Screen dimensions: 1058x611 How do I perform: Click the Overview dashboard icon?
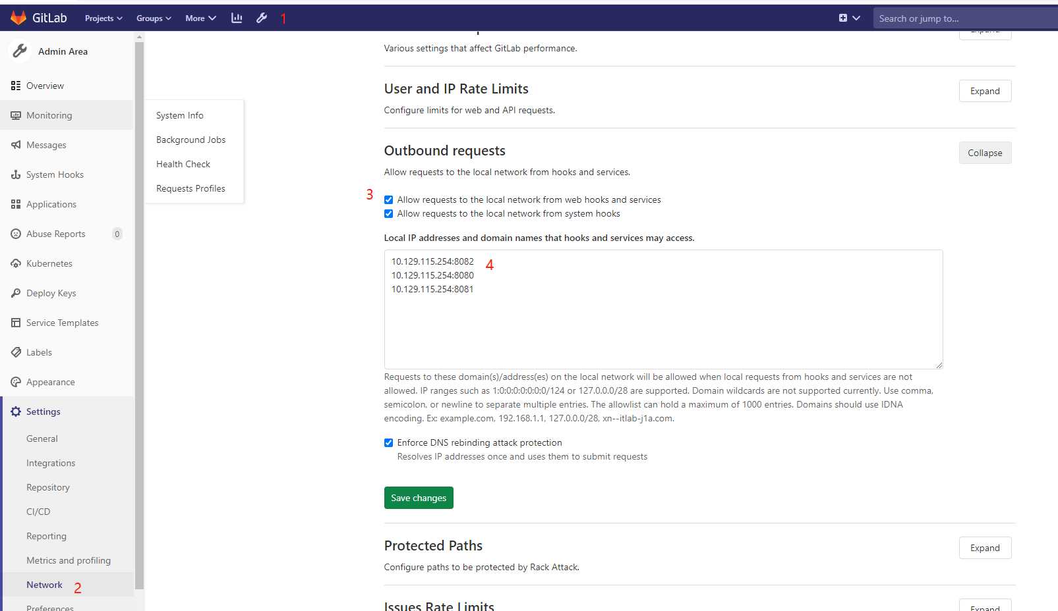click(16, 86)
